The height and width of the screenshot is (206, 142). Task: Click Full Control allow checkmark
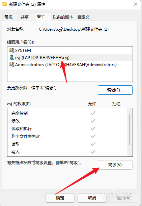click(x=93, y=113)
